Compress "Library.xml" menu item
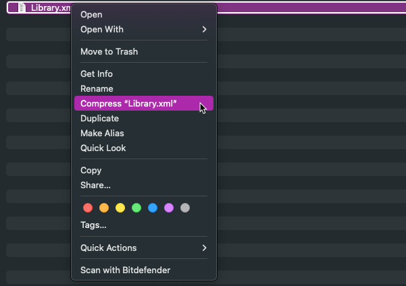406x286 pixels. coord(128,104)
